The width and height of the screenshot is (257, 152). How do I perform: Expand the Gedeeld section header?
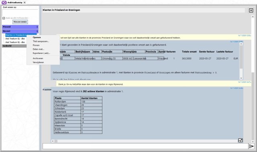tap(14, 46)
